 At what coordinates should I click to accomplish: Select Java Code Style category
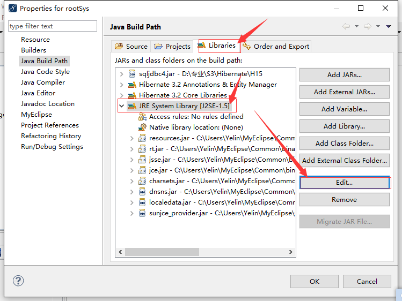[x=46, y=72]
